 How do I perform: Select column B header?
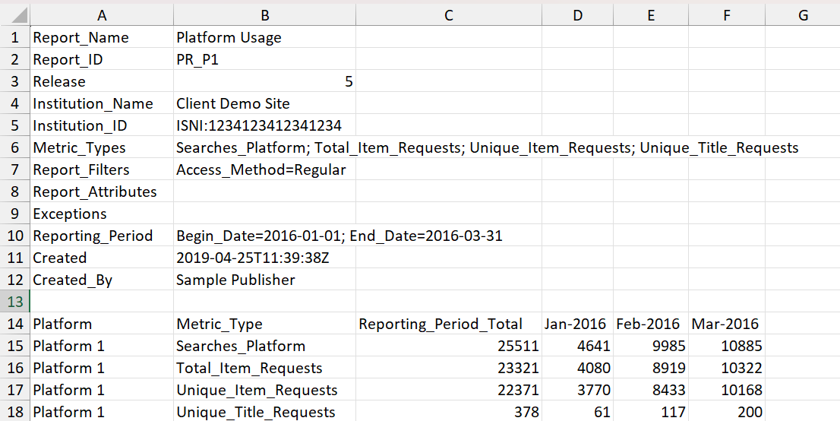point(264,15)
